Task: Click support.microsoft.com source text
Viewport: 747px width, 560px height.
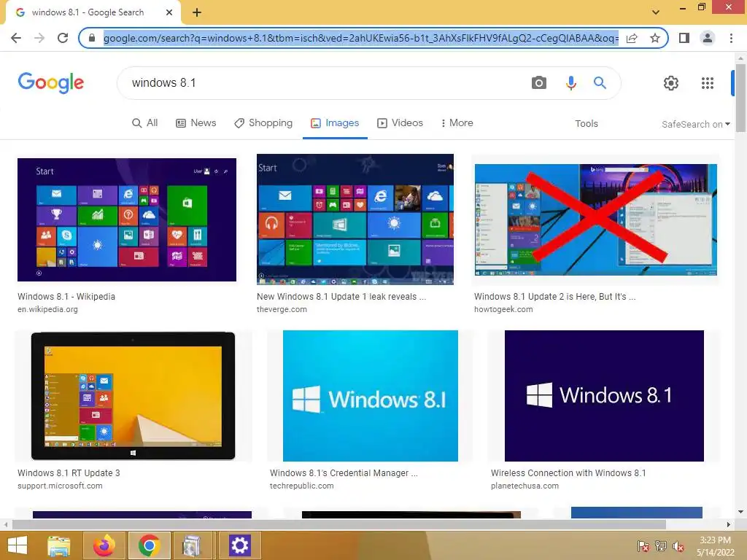Action: tap(60, 486)
